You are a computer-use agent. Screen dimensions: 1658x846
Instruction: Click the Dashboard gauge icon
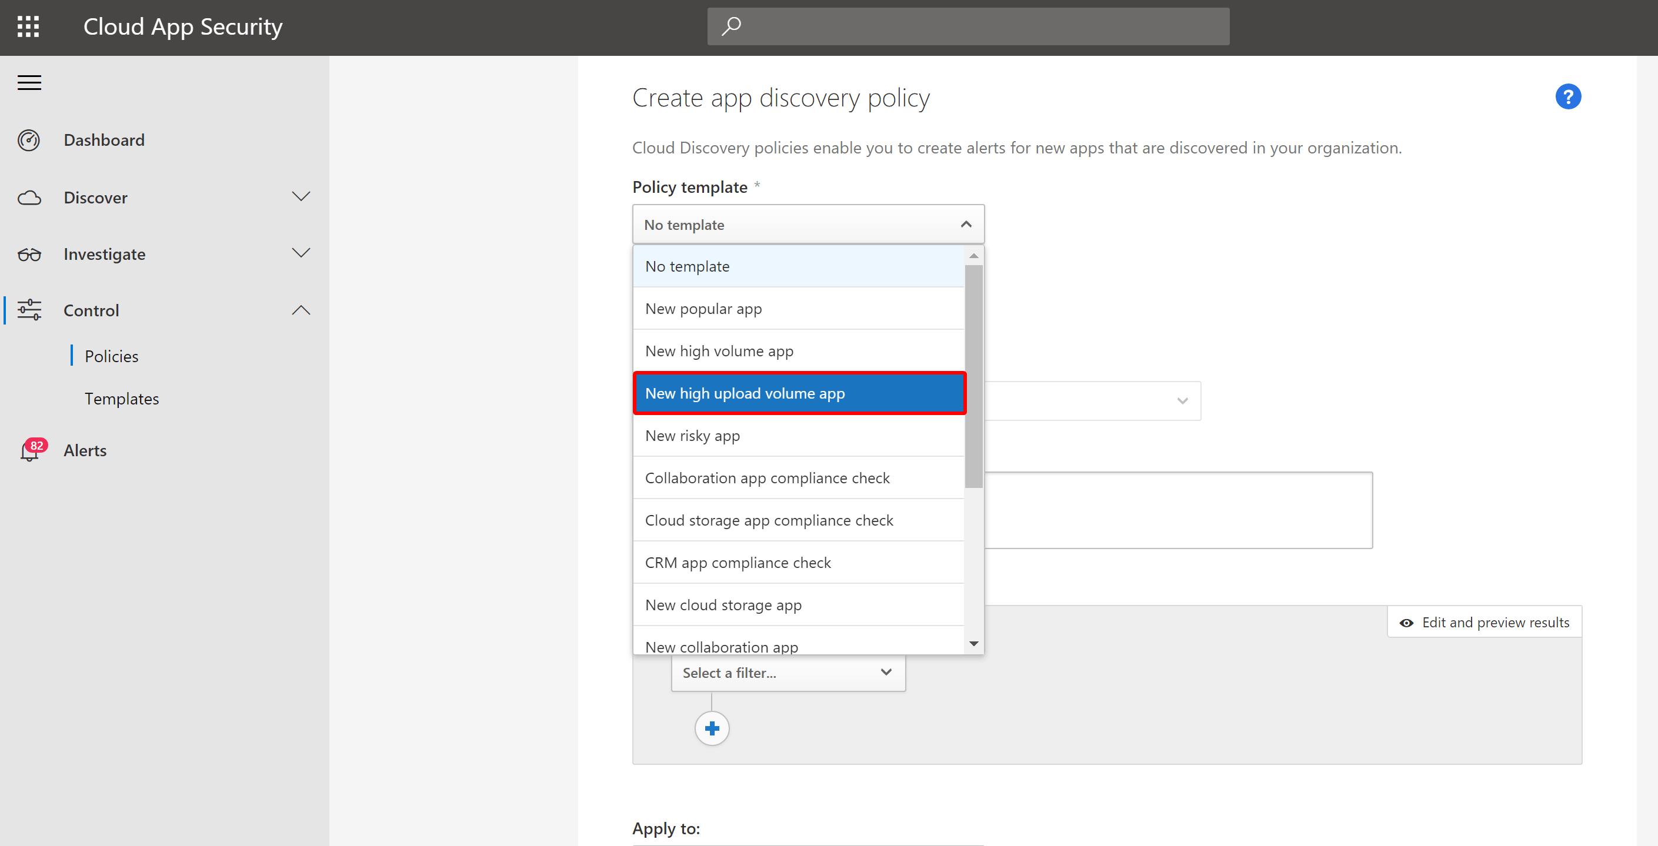29,141
